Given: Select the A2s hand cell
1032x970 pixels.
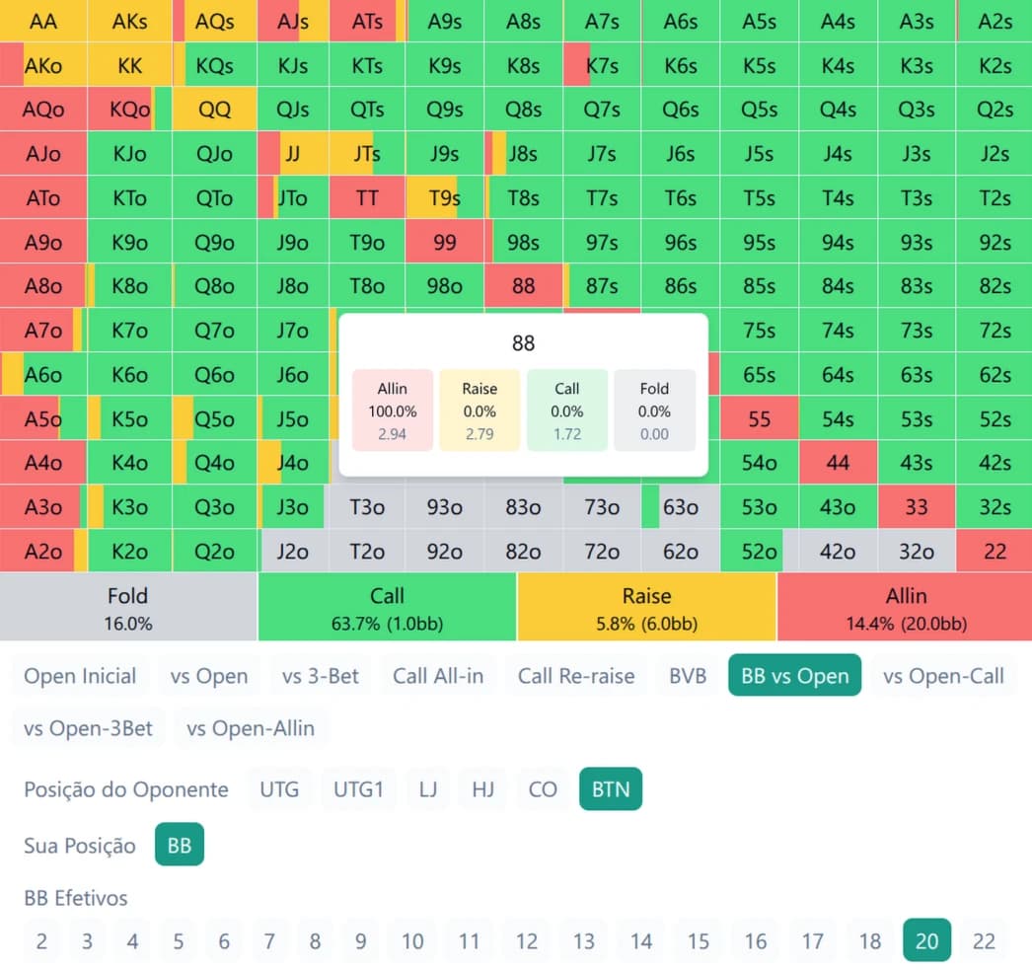Looking at the screenshot, I should 995,22.
